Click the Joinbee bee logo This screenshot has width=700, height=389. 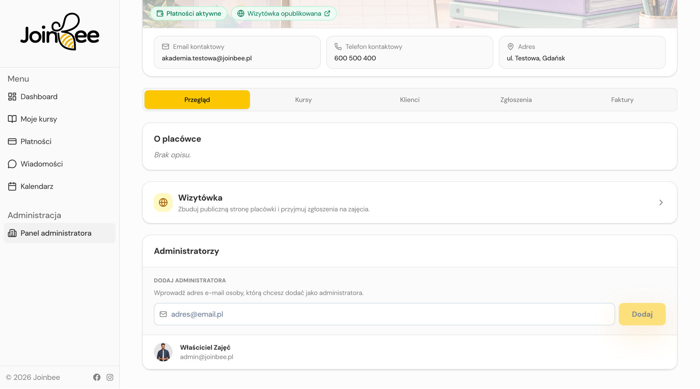[60, 32]
